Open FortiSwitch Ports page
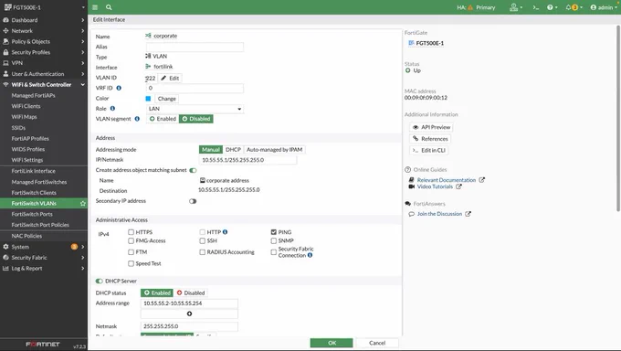The height and width of the screenshot is (351, 621). click(x=32, y=214)
